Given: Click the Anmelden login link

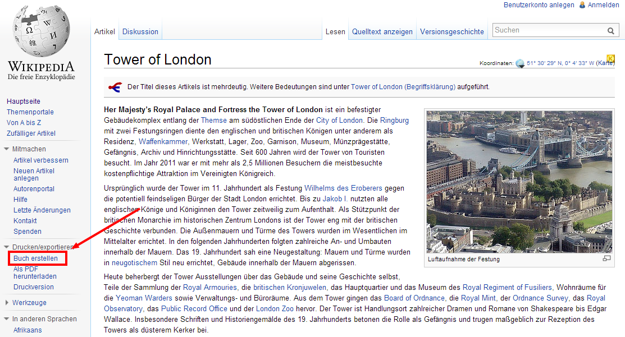Looking at the screenshot, I should [x=604, y=5].
